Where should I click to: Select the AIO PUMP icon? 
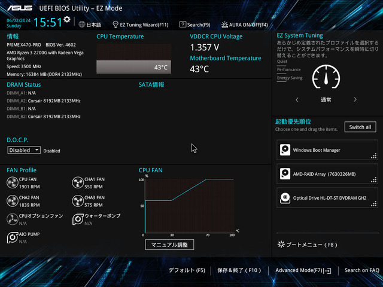pyautogui.click(x=12, y=237)
